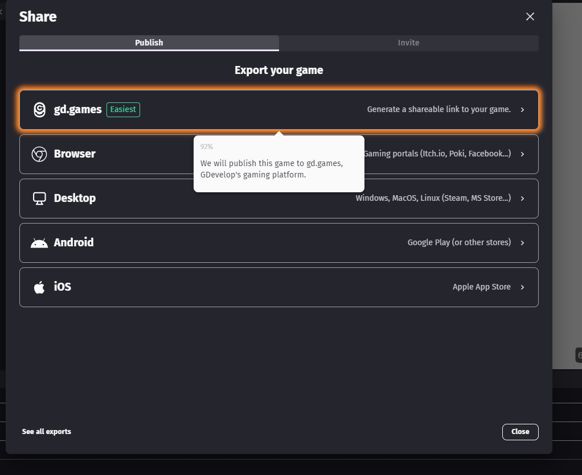This screenshot has height=475, width=582.
Task: Click the Desktop monitor icon
Action: tap(39, 198)
